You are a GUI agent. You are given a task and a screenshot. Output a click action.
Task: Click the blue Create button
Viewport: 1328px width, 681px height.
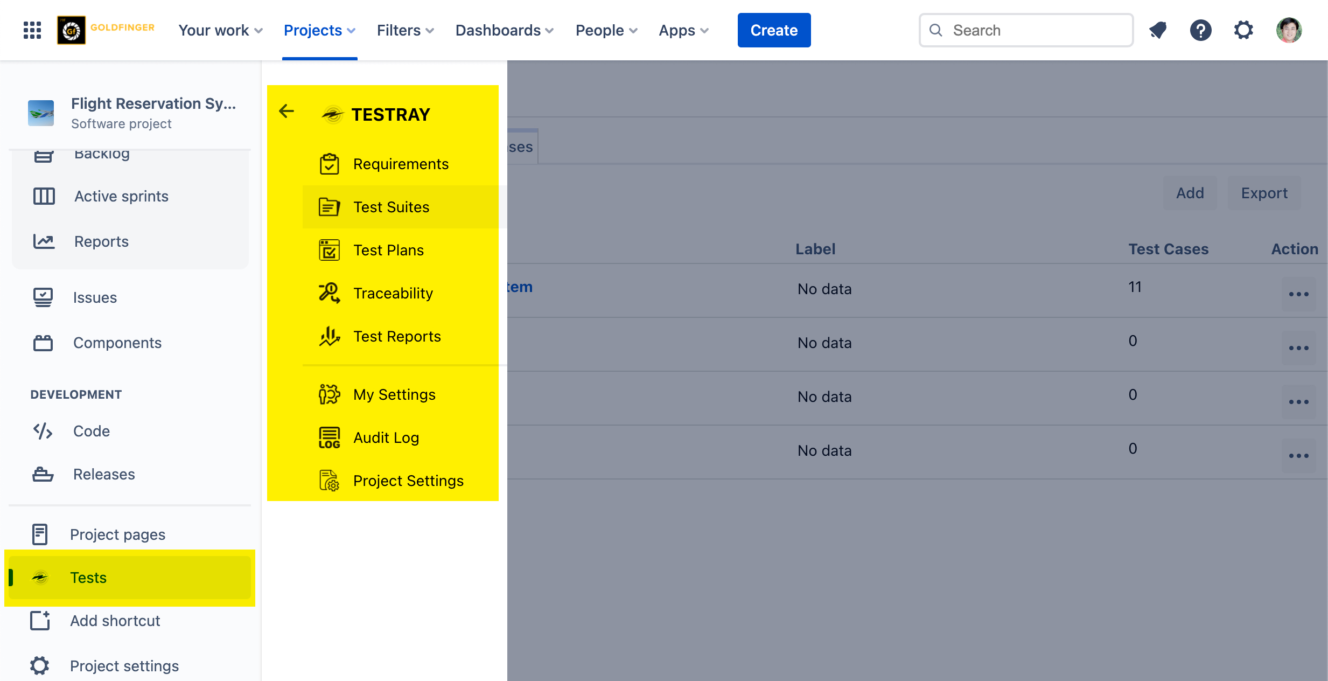(x=774, y=30)
